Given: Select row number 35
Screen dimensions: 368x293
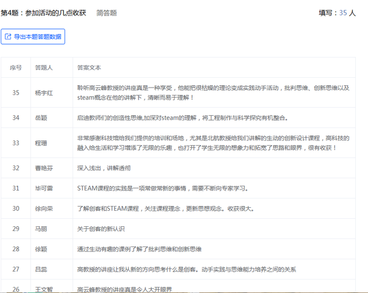Looking at the screenshot, I should (16, 93).
